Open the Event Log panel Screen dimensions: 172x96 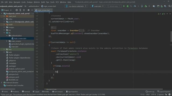[150, 92]
